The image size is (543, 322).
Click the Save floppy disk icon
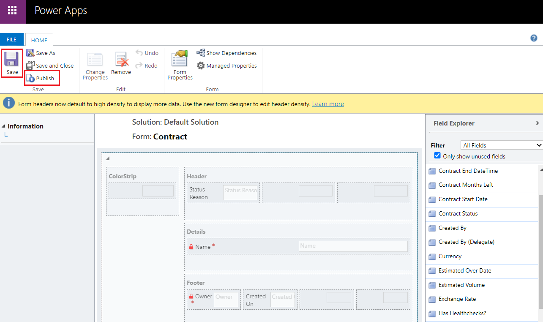pyautogui.click(x=12, y=59)
